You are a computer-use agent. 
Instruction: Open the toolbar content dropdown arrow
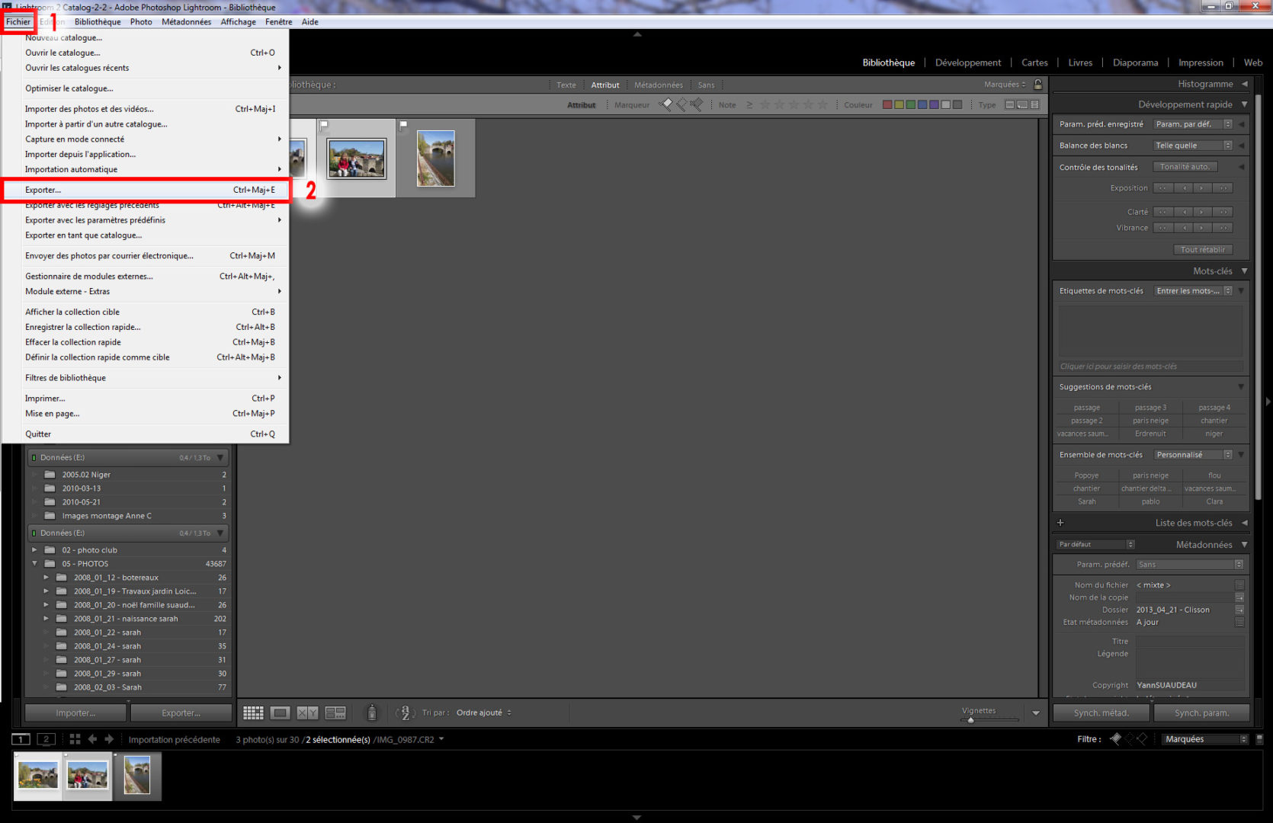click(1036, 713)
